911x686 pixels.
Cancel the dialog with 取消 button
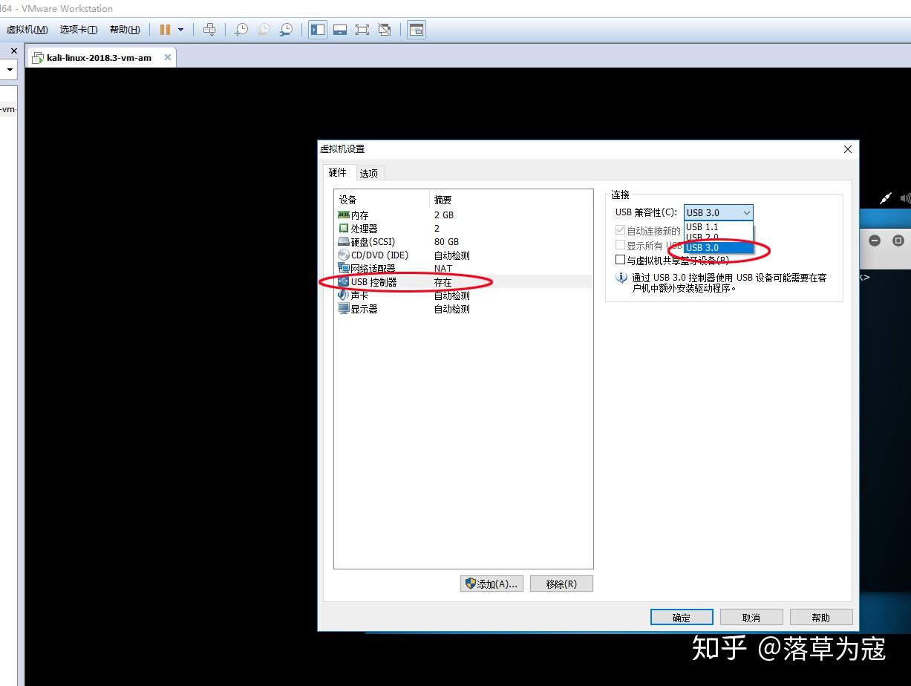(751, 617)
